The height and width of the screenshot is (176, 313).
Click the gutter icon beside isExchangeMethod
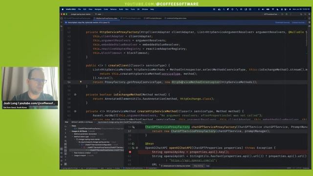(75, 94)
